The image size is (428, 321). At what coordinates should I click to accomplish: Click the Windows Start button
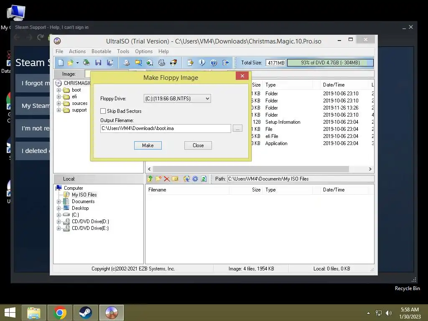[x=10, y=313]
